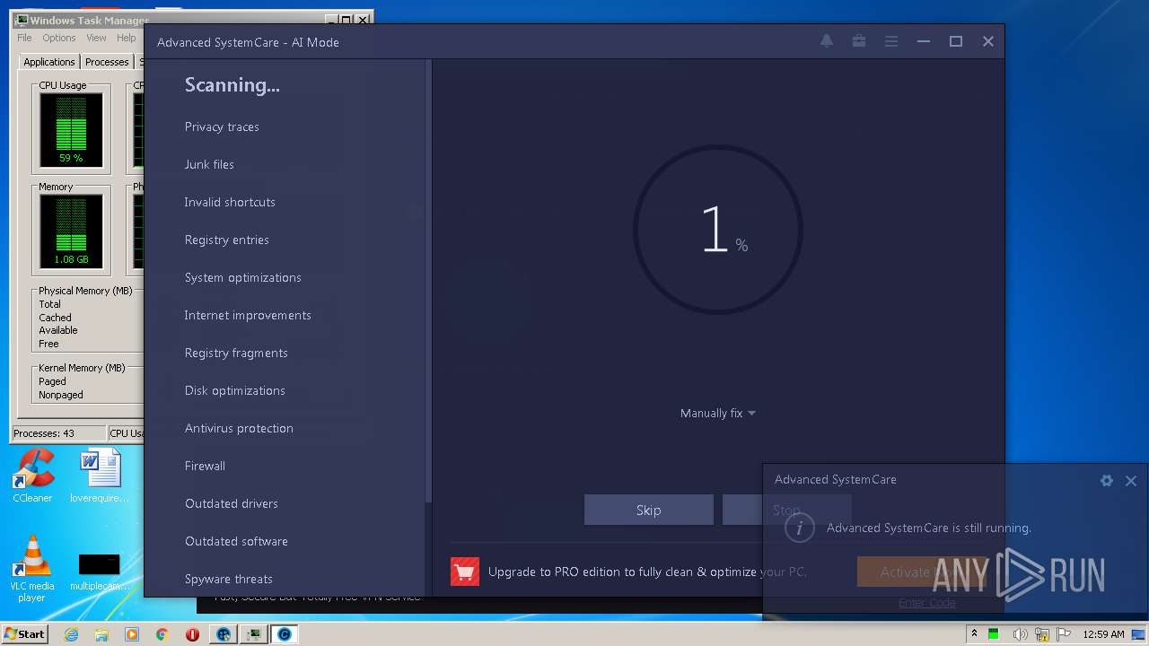Show hidden system tray icons
This screenshot has width=1149, height=646.
click(974, 634)
